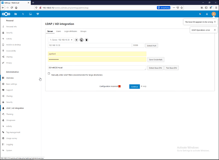Expand the server selection dropdown
Screen dimensions: 219x160
[x=61, y=40]
